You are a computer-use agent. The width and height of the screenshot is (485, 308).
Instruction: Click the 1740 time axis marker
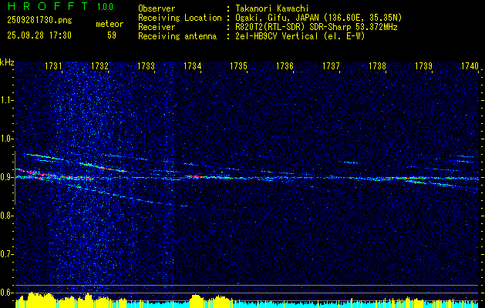[x=470, y=65]
